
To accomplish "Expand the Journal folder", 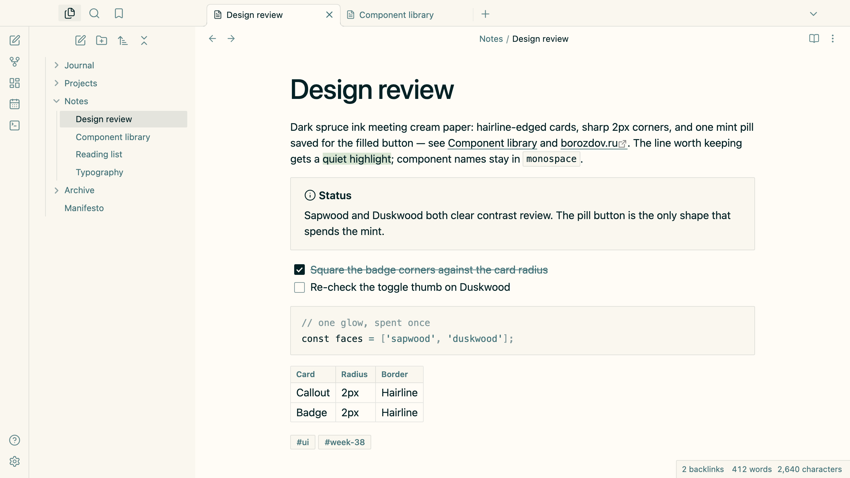I will [56, 65].
